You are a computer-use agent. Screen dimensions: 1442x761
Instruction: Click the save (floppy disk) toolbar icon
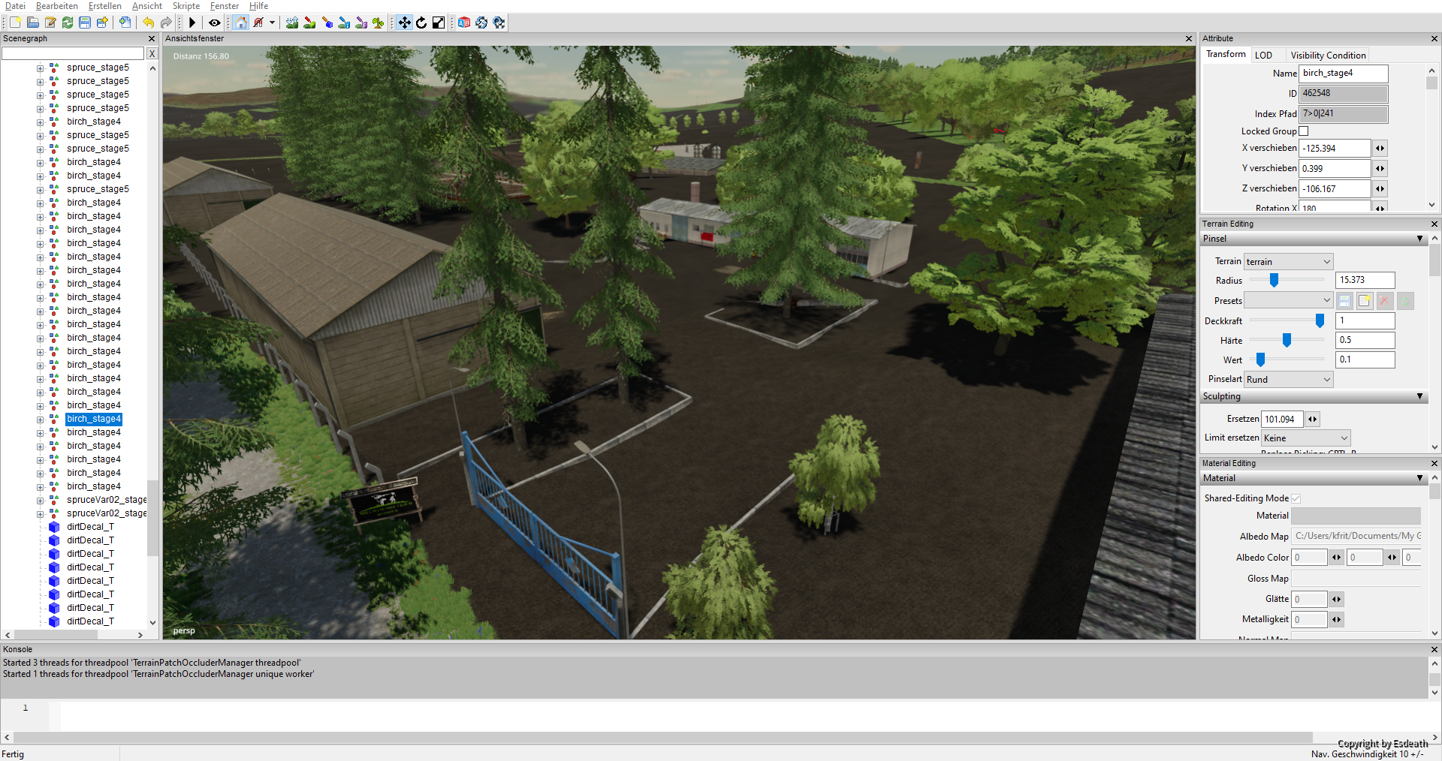pyautogui.click(x=85, y=23)
